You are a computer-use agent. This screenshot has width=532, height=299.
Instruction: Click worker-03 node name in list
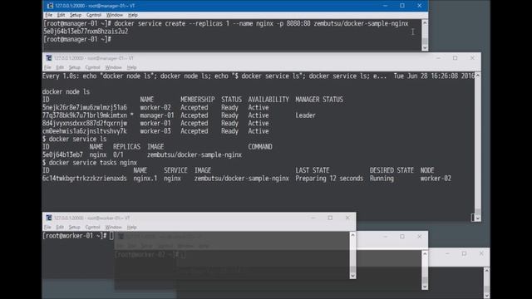(x=155, y=131)
